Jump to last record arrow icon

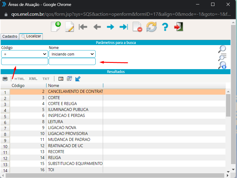point(124,27)
